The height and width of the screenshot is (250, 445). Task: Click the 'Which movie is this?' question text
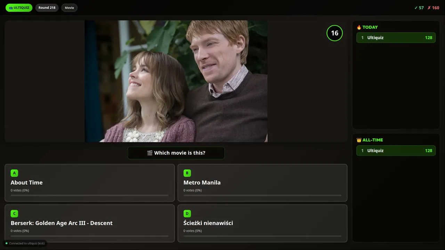180,153
